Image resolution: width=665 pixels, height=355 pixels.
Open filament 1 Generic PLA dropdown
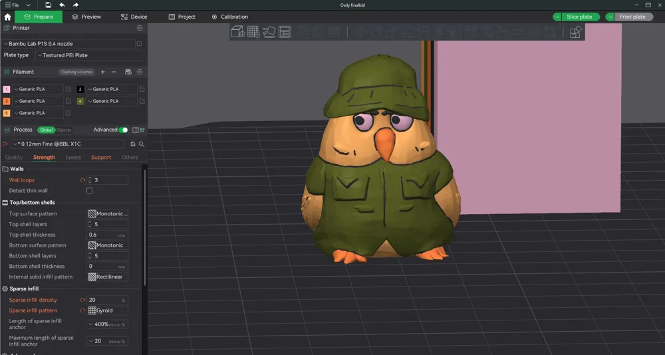point(38,89)
